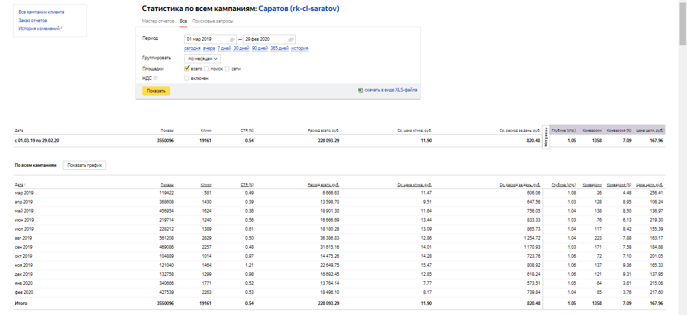Choose the '365 дней' period shortcut
The height and width of the screenshot is (315, 687).
(280, 48)
